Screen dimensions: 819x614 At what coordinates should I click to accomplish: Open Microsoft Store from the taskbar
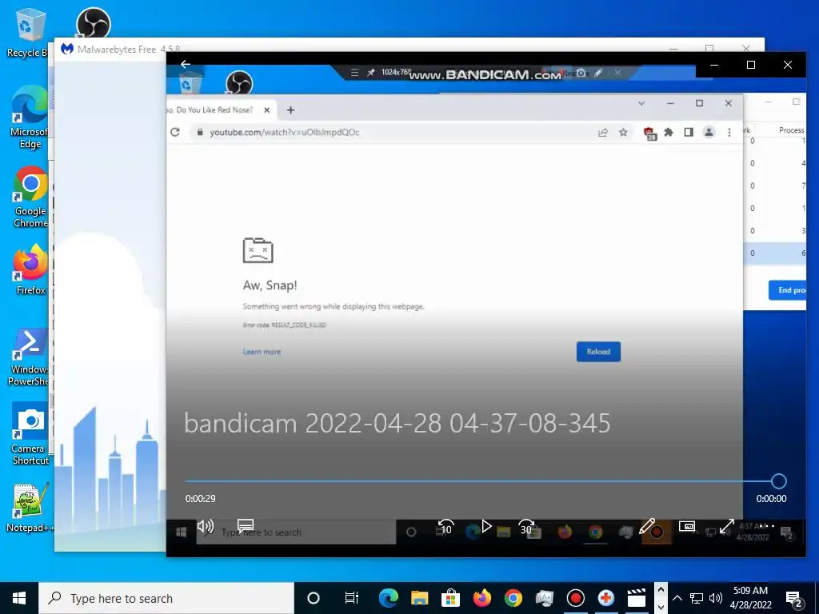[x=450, y=598]
